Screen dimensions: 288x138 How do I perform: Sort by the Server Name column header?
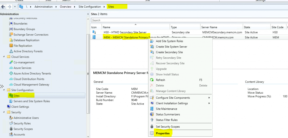click(222, 27)
